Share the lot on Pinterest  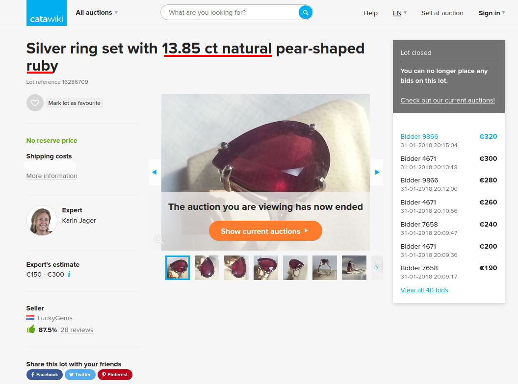[x=115, y=374]
